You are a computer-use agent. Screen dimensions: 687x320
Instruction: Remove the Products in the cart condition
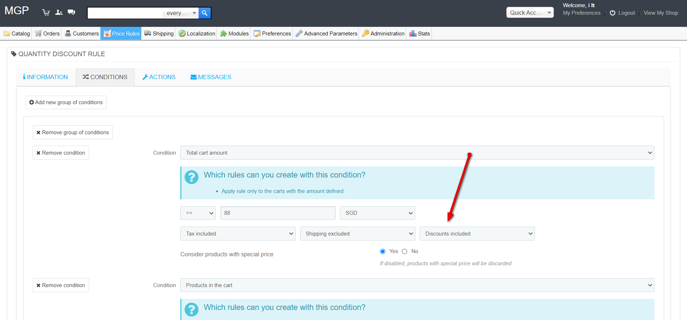[61, 285]
